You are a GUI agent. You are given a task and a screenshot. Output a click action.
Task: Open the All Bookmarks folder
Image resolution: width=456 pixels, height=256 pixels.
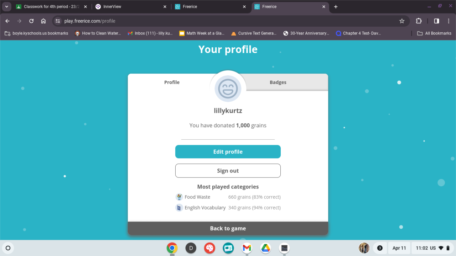(x=434, y=33)
